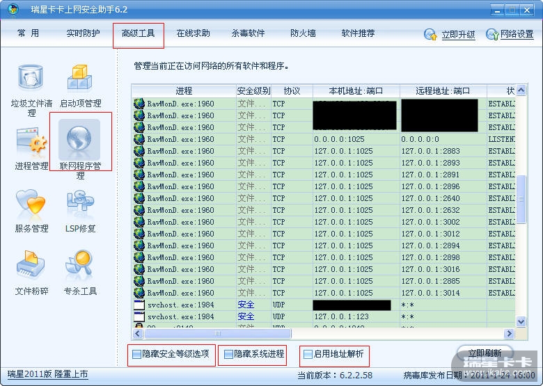The height and width of the screenshot is (386, 543).
Task: Open 进程管理 process manager icon
Action: click(31, 140)
